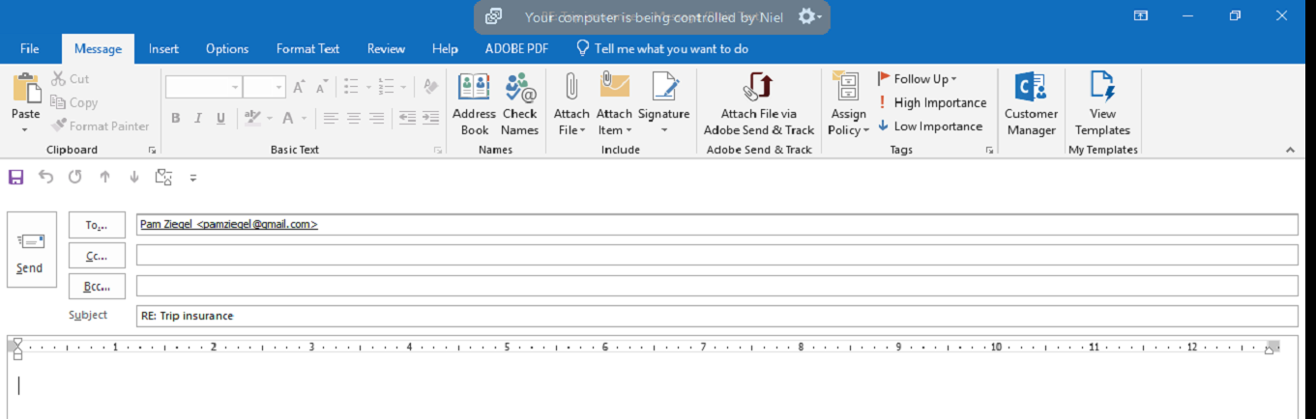Click Tell me what you want to do
Screen dimensions: 1316x419
point(662,48)
